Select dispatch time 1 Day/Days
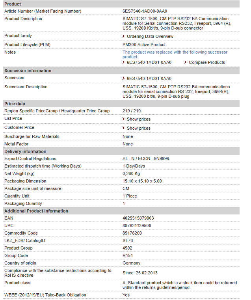The width and height of the screenshot is (251, 300). (134, 166)
